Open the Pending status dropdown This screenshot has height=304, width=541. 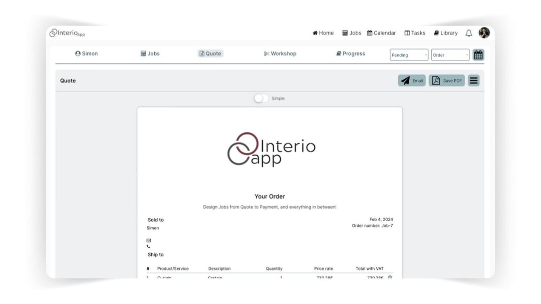pyautogui.click(x=409, y=54)
